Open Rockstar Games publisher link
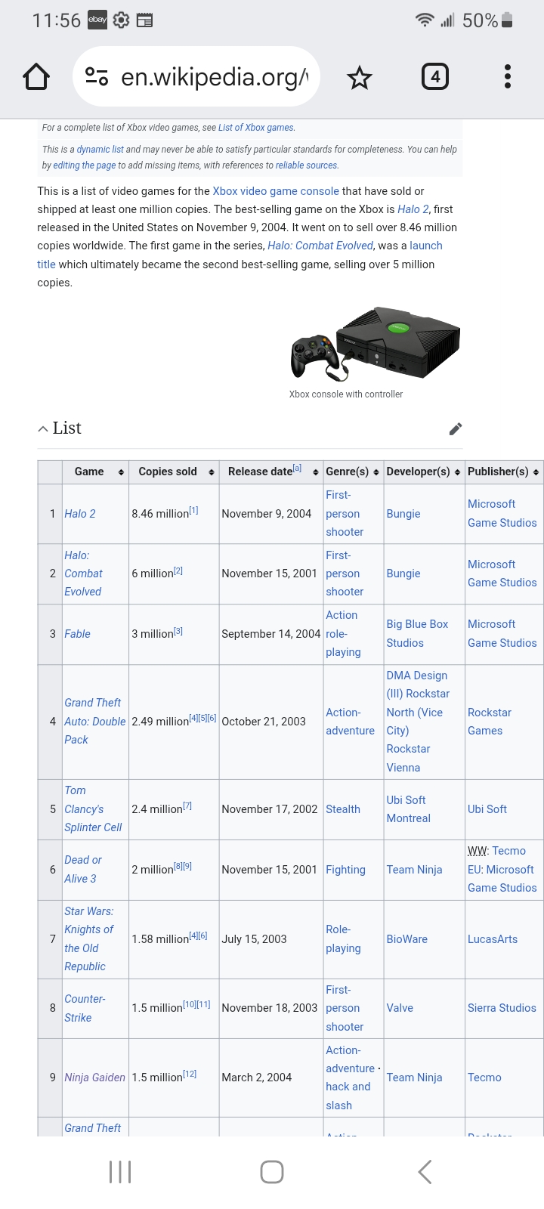This screenshot has width=544, height=1209. [x=490, y=722]
